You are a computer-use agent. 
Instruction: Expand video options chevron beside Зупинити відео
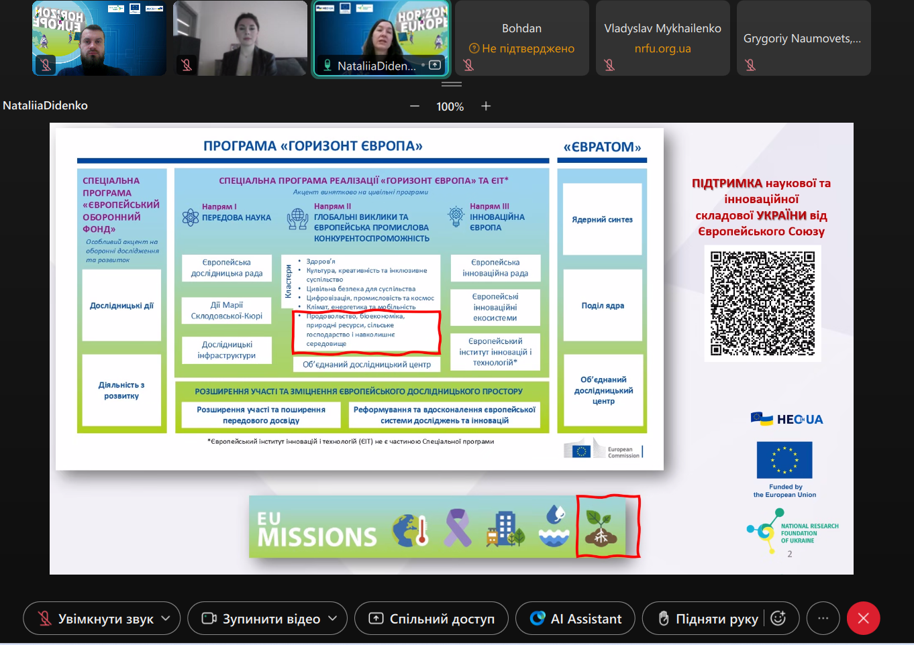(332, 618)
